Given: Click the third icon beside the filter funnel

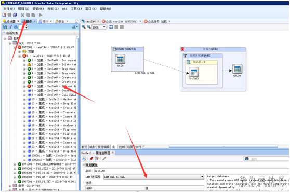Looking at the screenshot, I should click(16, 27).
